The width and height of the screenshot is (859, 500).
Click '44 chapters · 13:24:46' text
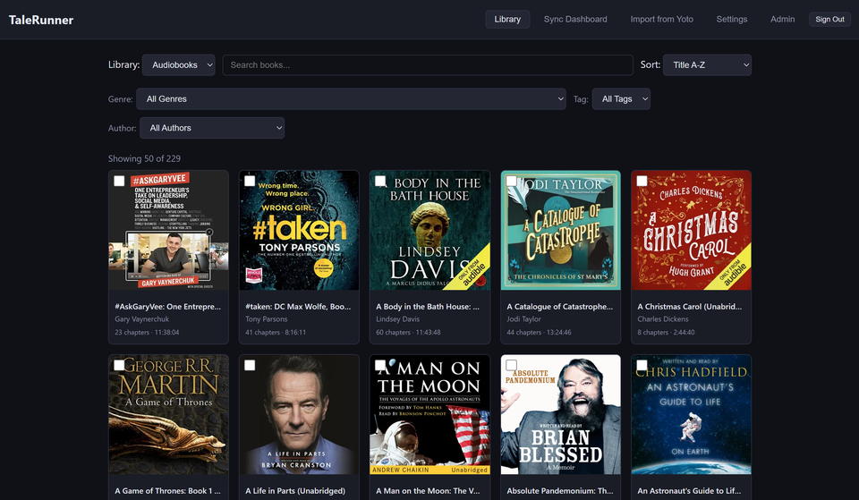pyautogui.click(x=539, y=332)
